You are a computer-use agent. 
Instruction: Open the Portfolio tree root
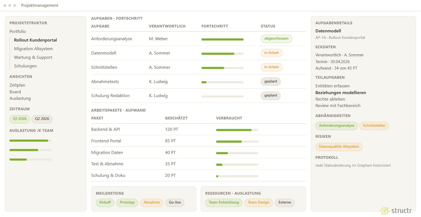[x=18, y=32]
